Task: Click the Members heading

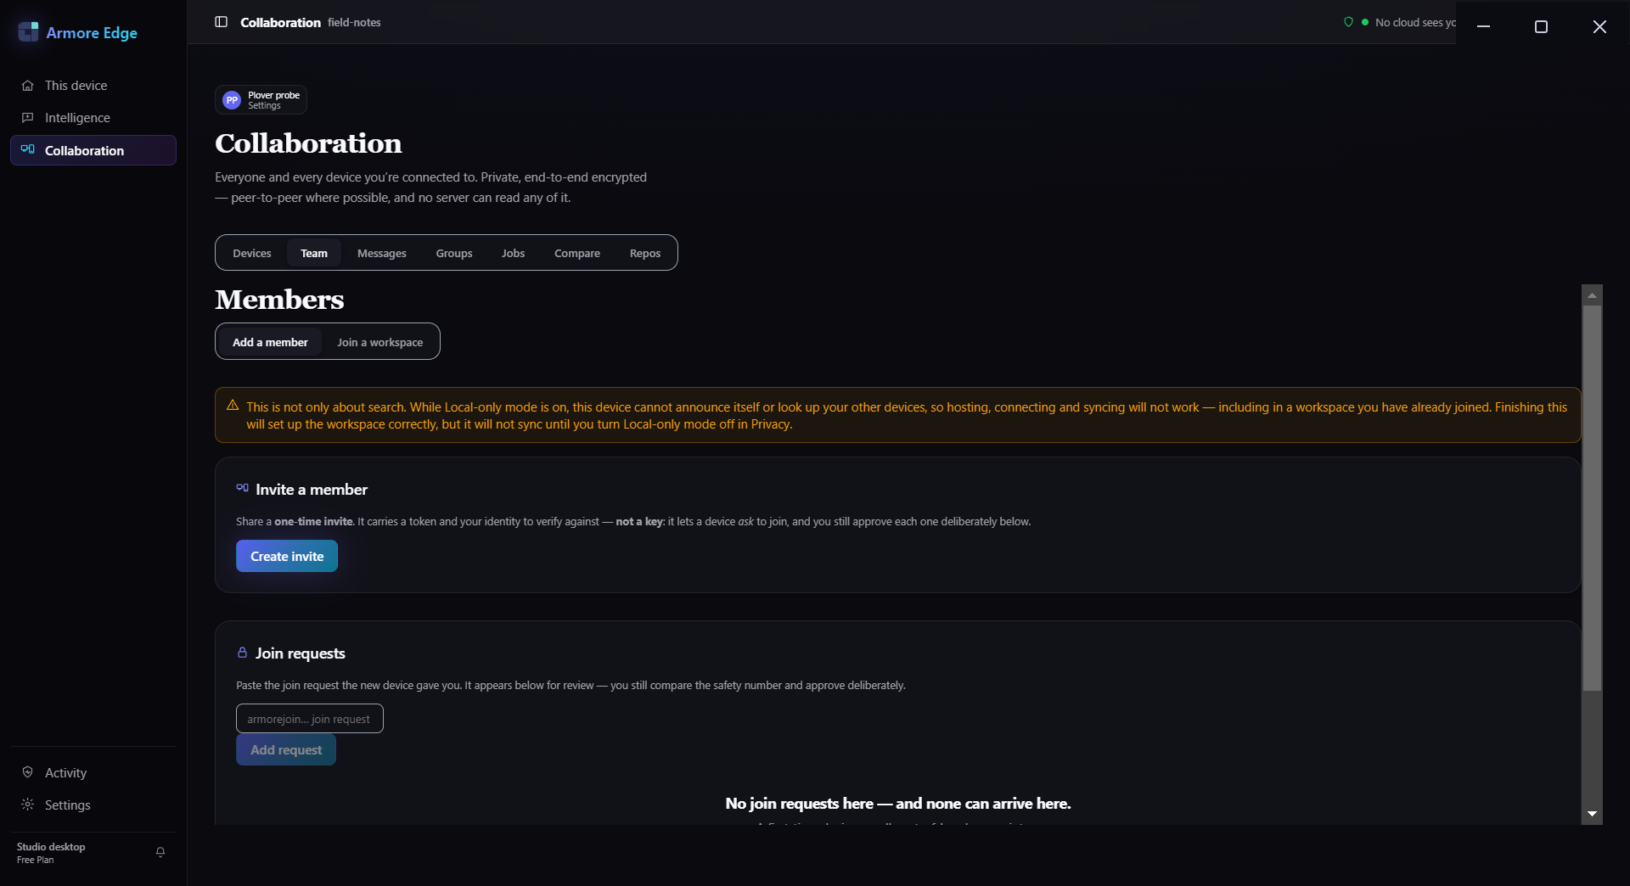Action: [x=279, y=300]
